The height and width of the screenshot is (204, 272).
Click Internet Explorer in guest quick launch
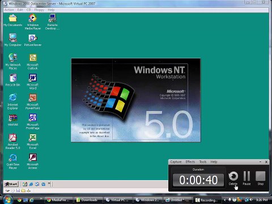31,184
